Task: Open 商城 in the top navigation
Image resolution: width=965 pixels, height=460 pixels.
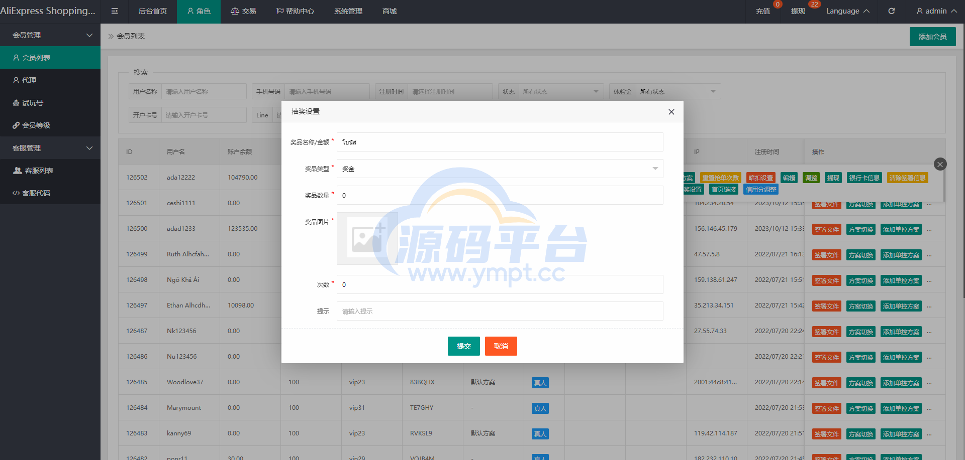Action: click(390, 11)
